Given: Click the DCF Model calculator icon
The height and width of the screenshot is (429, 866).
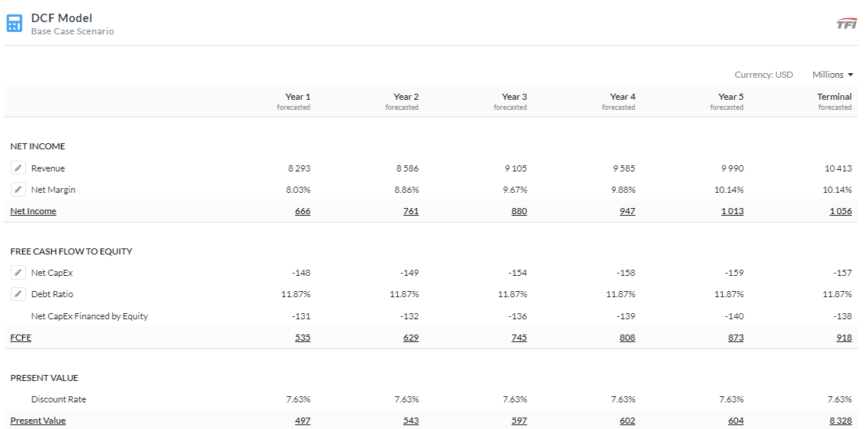Looking at the screenshot, I should tap(14, 24).
